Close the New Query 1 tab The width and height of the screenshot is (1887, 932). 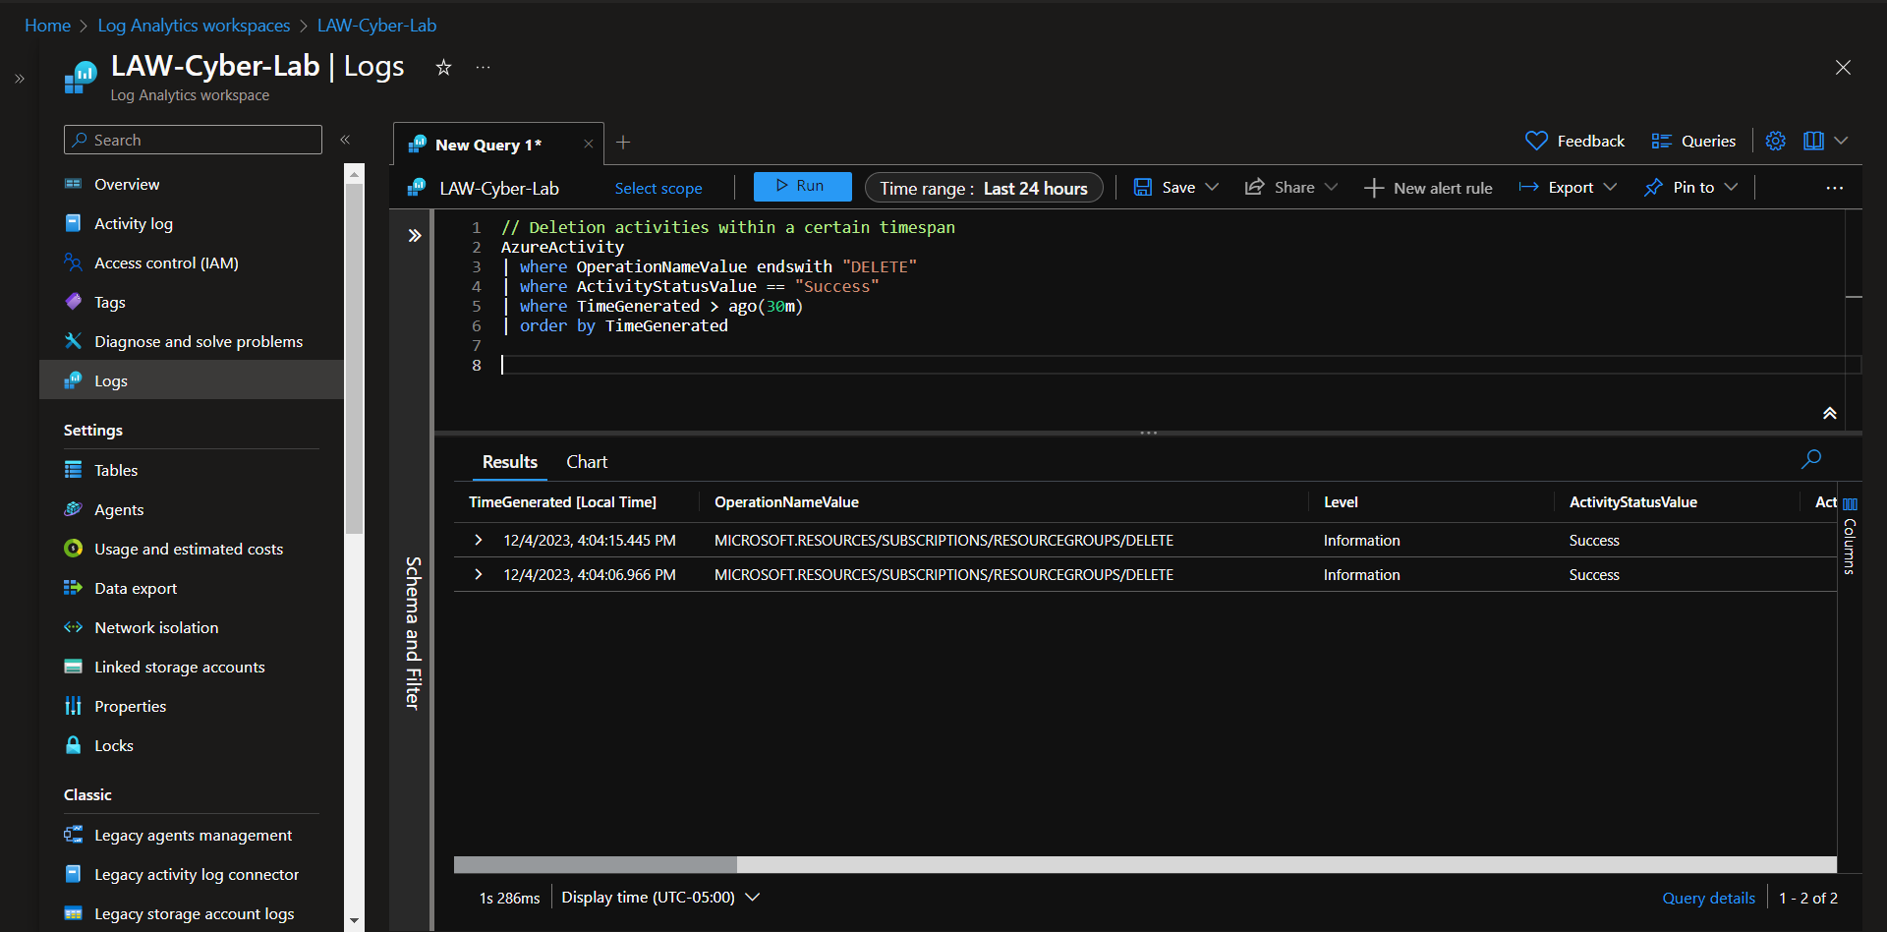[x=588, y=144]
